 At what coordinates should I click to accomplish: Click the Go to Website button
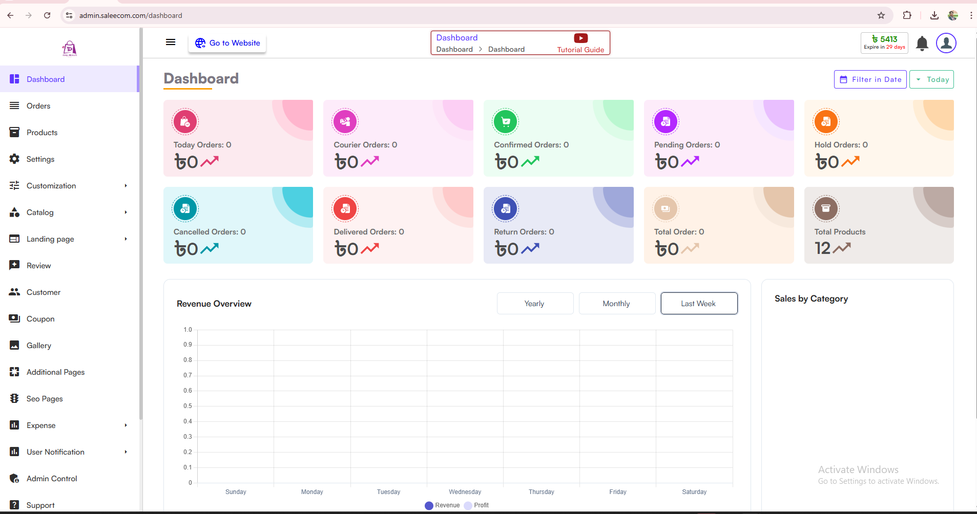coord(227,43)
